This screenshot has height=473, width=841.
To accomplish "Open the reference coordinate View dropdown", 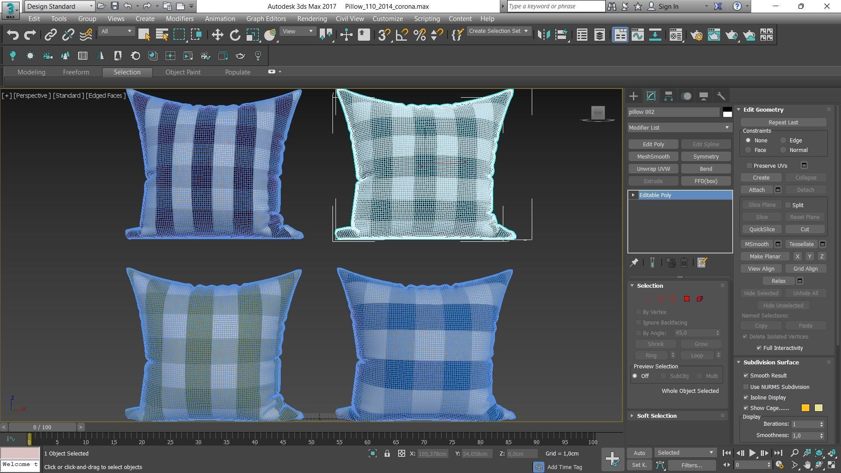I will click(x=298, y=31).
